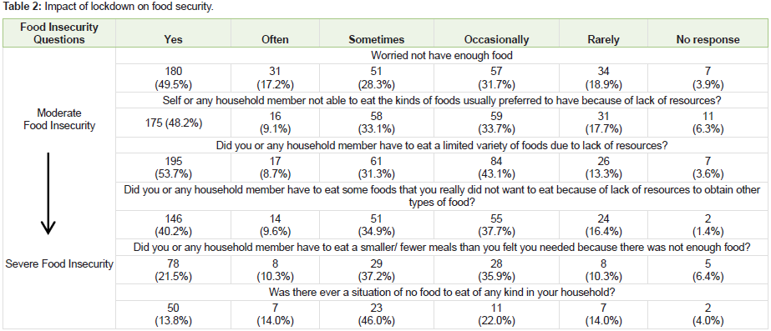This screenshot has width=771, height=331.
Task: Click the downward arrow in the first column
Action: click(48, 193)
